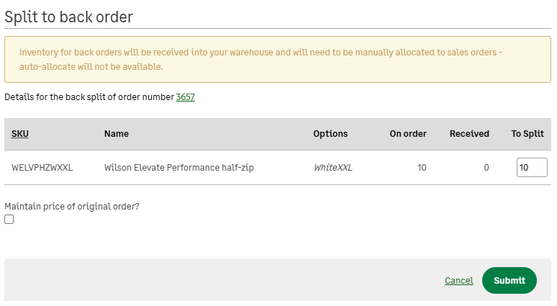This screenshot has height=306, width=557.
Task: Tick the maintain price of original order checkbox
Action: (x=9, y=220)
